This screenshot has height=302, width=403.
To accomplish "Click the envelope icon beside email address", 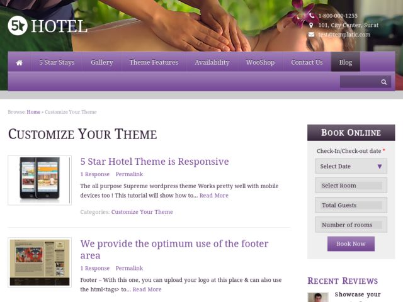I will click(311, 35).
